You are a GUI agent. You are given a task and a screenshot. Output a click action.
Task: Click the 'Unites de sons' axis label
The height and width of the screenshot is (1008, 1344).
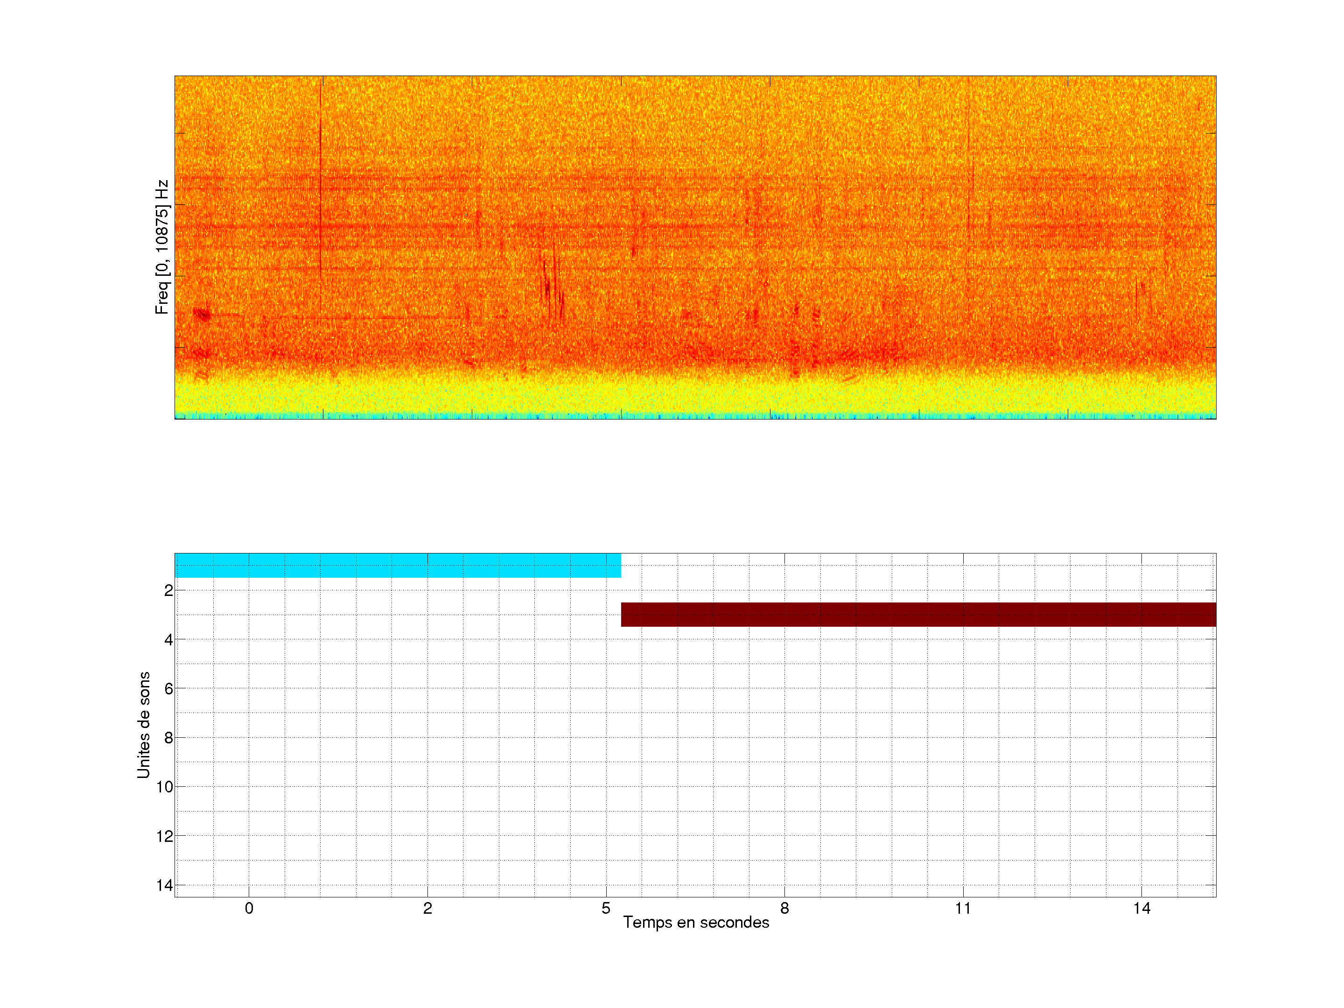pyautogui.click(x=143, y=725)
